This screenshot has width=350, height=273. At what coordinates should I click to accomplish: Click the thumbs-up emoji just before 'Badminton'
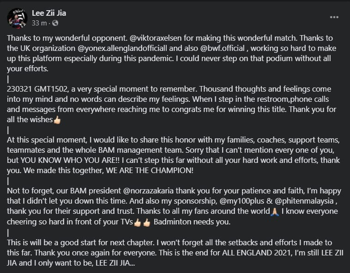[x=147, y=222]
